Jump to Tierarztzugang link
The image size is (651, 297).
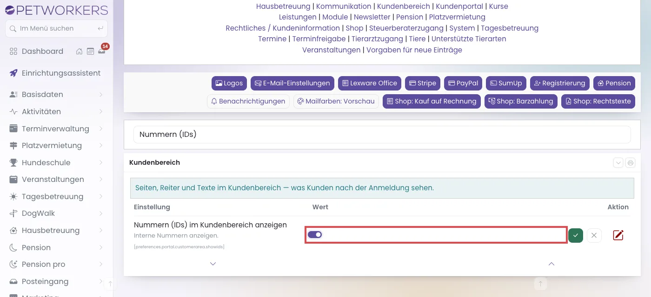click(x=377, y=39)
